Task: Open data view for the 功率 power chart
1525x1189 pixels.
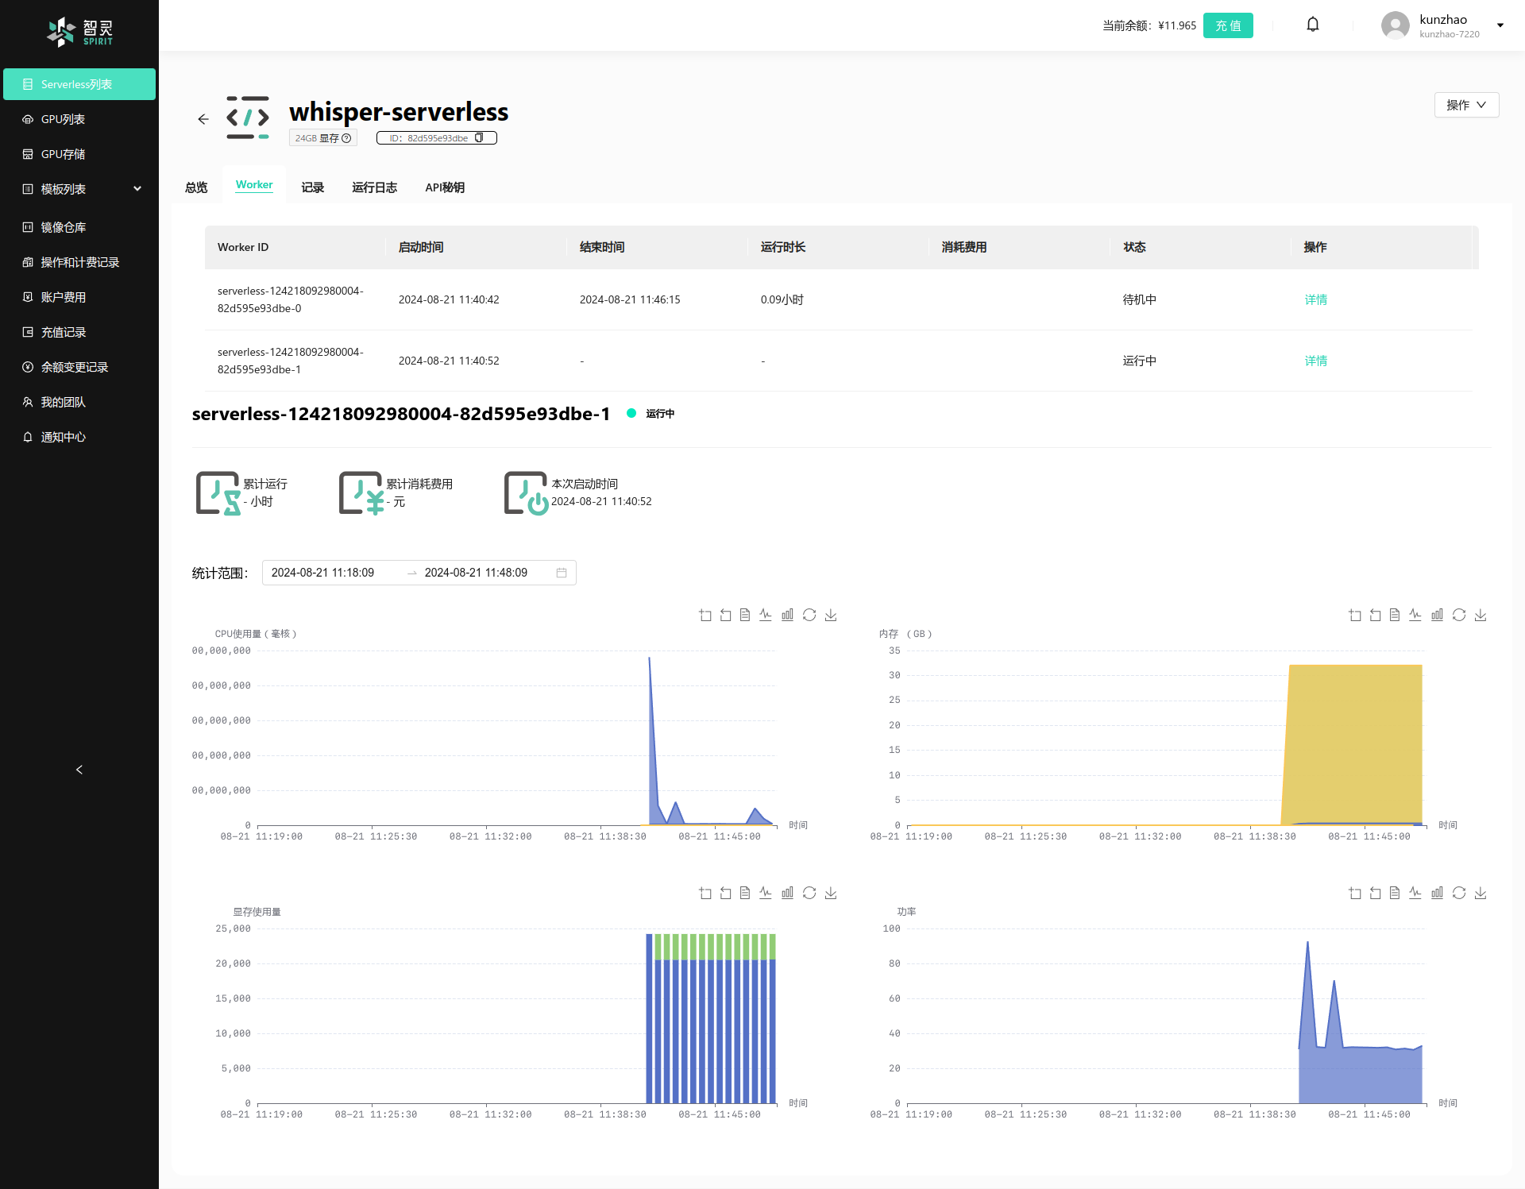Action: tap(1395, 893)
